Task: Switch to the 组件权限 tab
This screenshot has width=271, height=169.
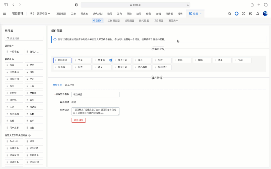Action: coord(70,85)
